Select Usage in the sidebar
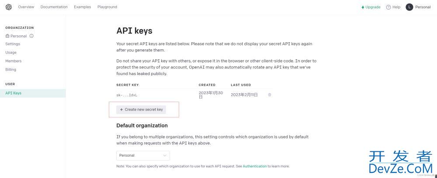This screenshot has height=178, width=437. click(x=11, y=52)
